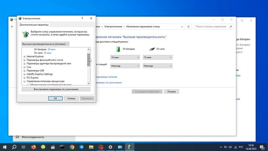
Task: Open the red circular app on taskbar
Action: [x=101, y=147]
